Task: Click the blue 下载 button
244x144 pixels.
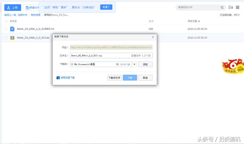Action: click(x=130, y=78)
